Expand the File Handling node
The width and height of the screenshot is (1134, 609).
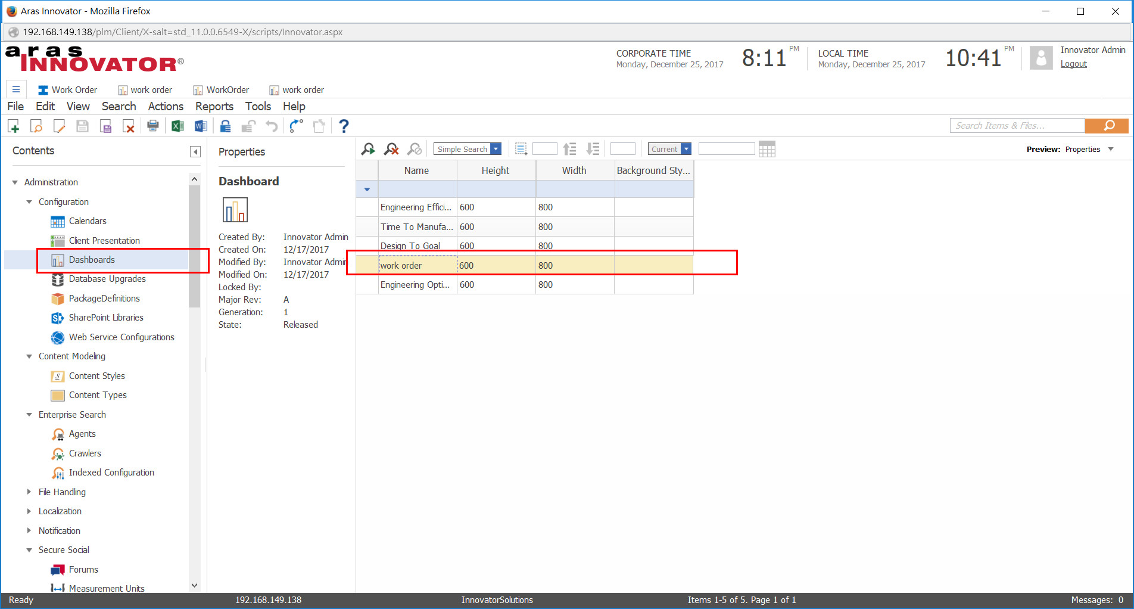coord(29,492)
